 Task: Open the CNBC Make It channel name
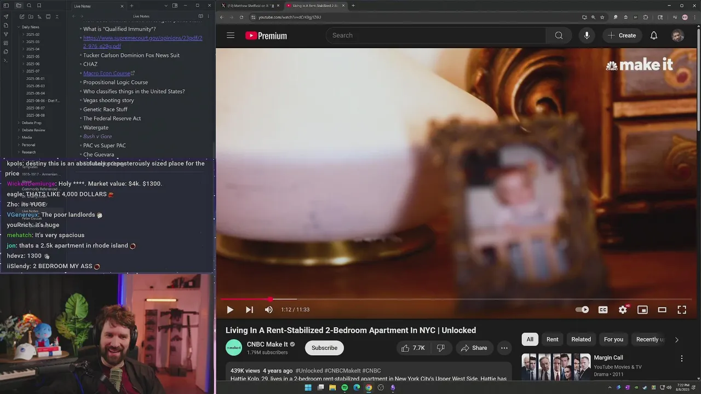point(267,344)
